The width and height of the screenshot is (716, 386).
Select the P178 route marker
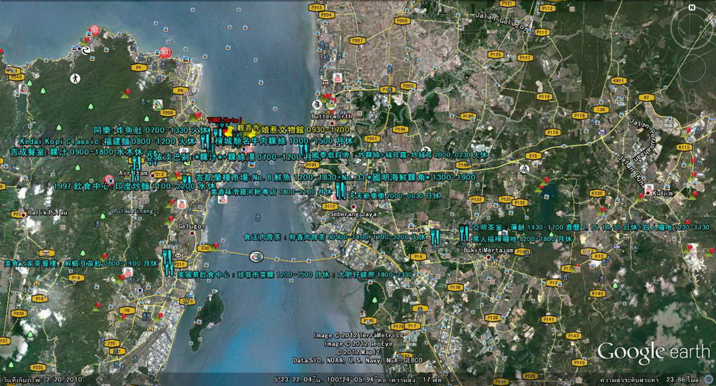(x=455, y=288)
